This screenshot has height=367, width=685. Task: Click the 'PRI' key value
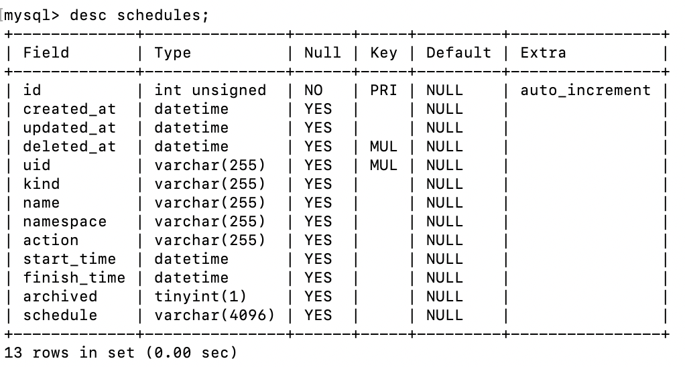tap(383, 90)
